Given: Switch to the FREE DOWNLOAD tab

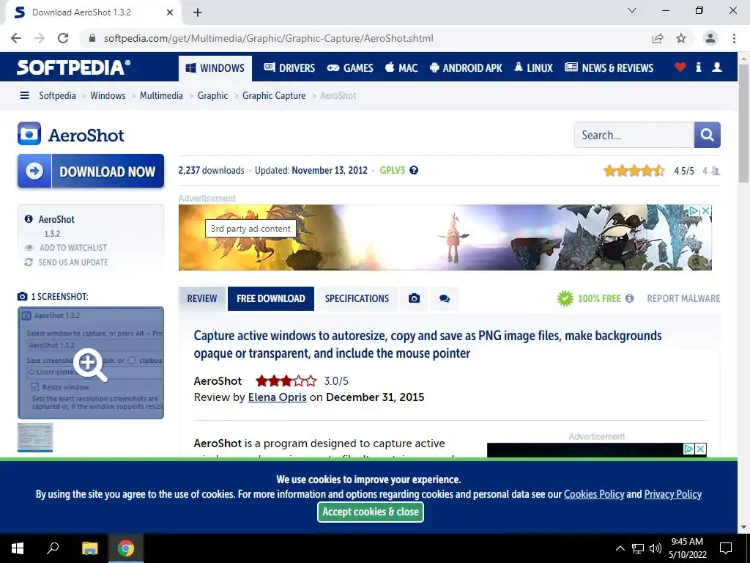Looking at the screenshot, I should 271,299.
